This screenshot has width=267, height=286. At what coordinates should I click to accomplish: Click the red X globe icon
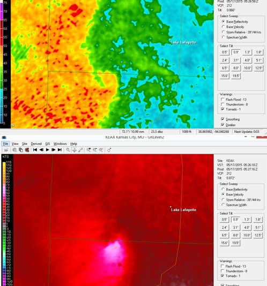pyautogui.click(x=27, y=150)
